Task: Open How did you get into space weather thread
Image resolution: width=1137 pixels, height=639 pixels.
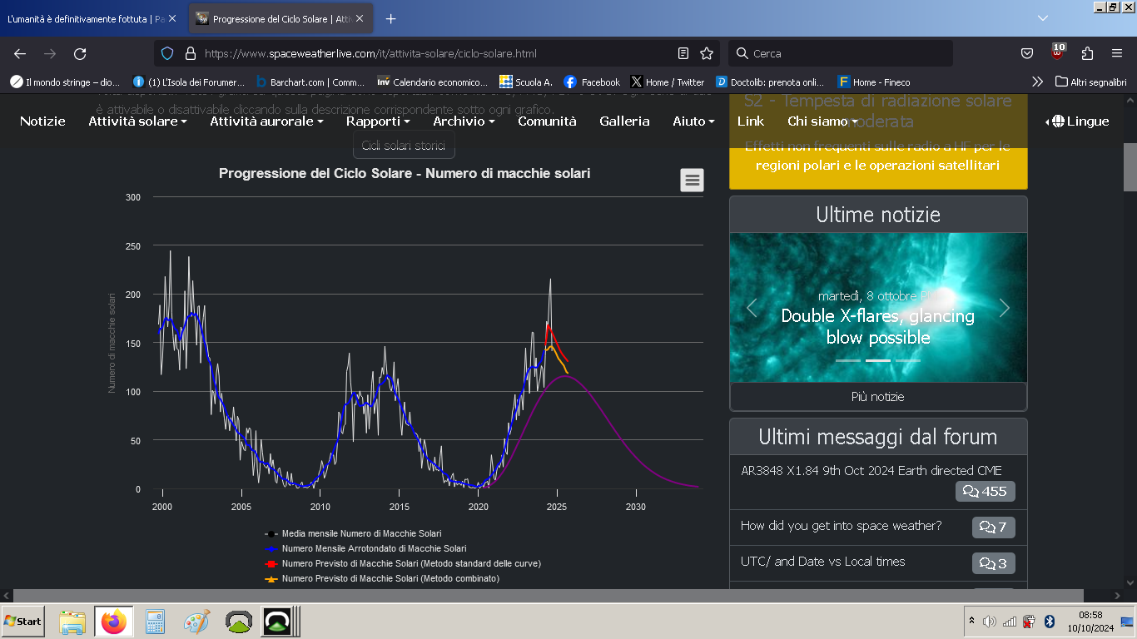Action: click(x=842, y=526)
